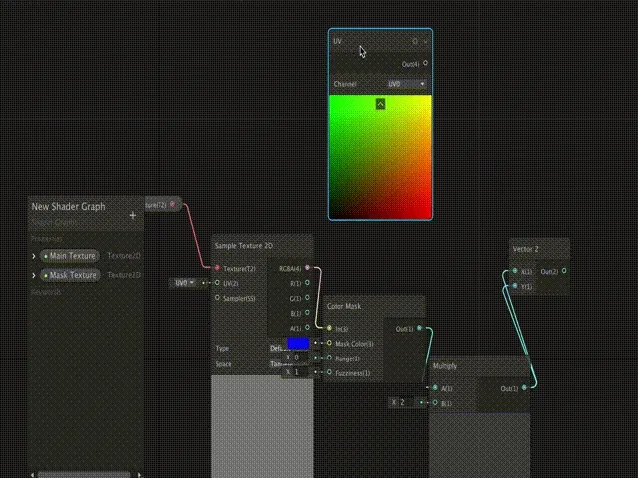Select the Mask Texture property pill
638x478 pixels.
click(x=70, y=275)
